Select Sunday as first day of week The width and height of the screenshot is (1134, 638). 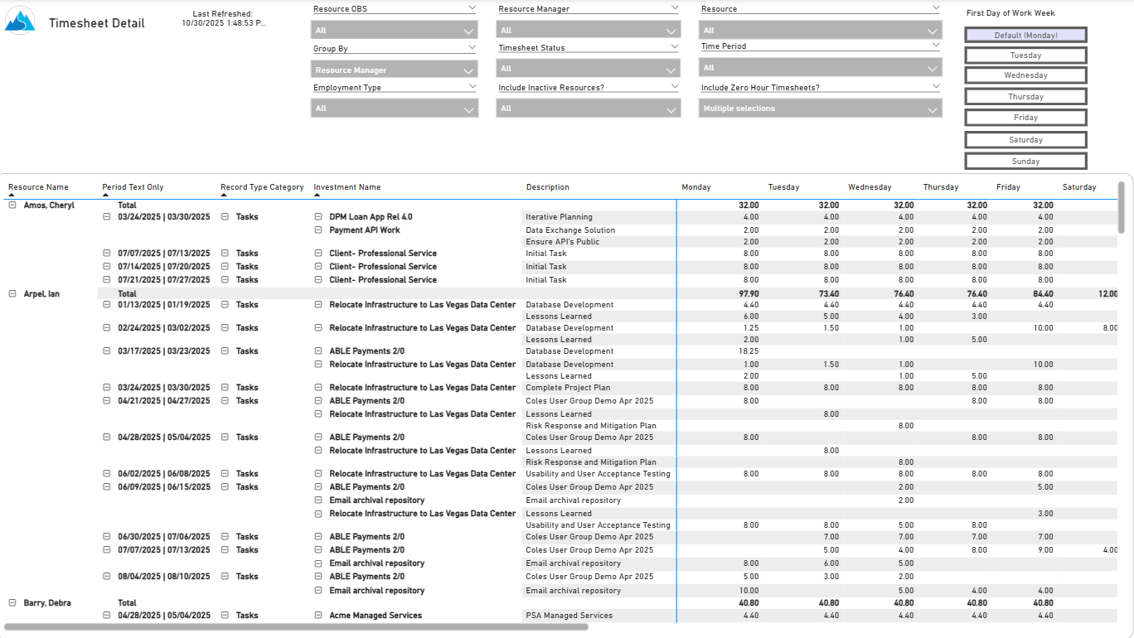coord(1025,162)
